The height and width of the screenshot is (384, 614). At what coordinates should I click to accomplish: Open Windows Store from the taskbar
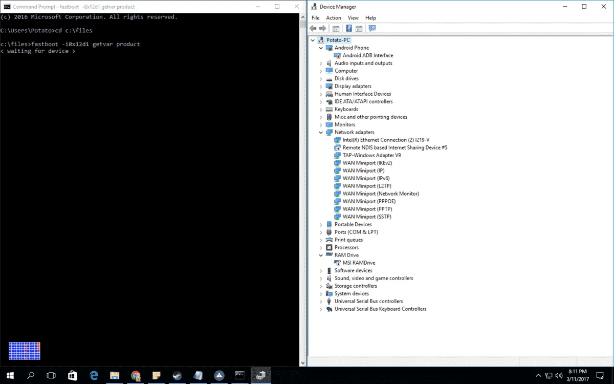pos(73,375)
